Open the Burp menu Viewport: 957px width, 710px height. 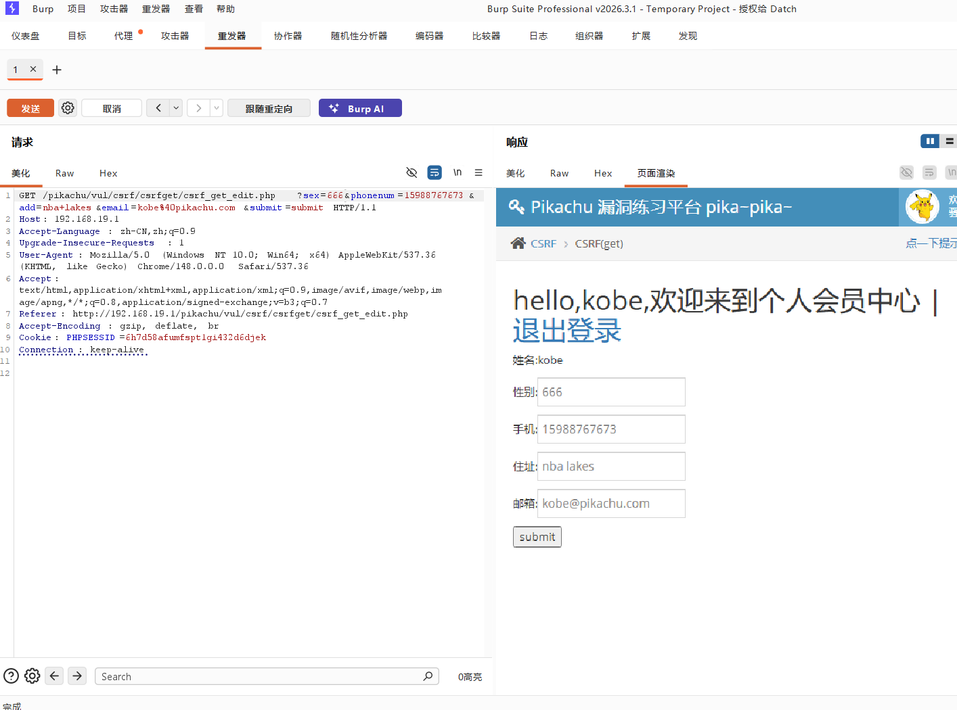point(43,9)
